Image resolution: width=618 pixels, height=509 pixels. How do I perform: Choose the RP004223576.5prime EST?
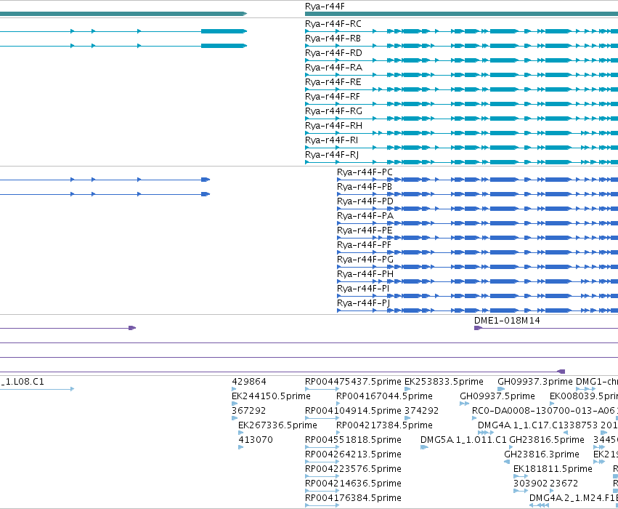[x=353, y=470]
